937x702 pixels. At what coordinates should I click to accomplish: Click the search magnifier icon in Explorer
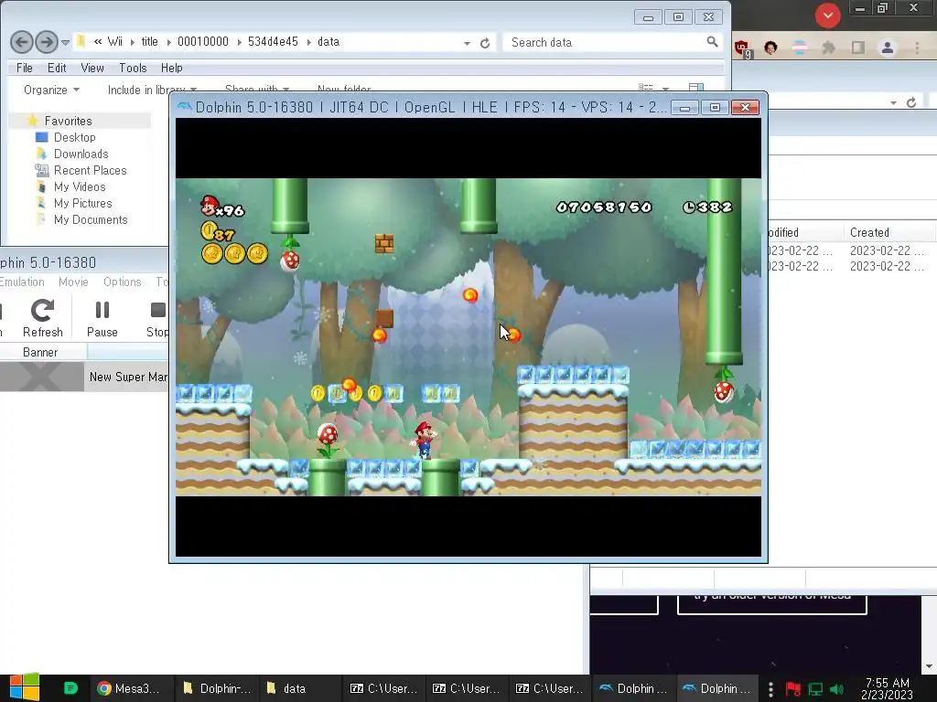pos(712,42)
